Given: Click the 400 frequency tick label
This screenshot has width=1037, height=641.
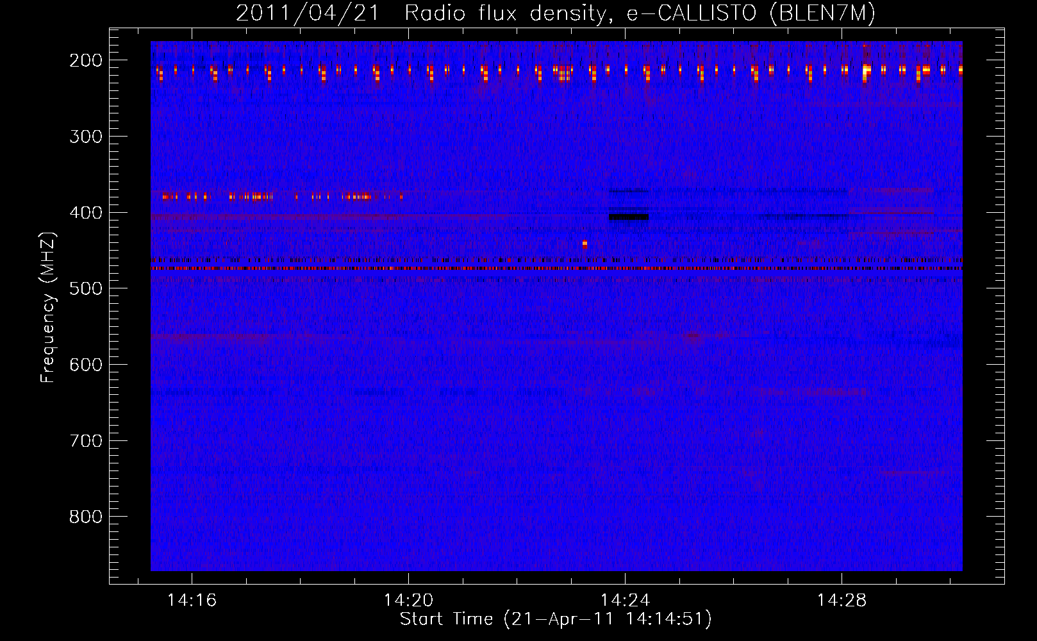Looking at the screenshot, I should (x=85, y=213).
